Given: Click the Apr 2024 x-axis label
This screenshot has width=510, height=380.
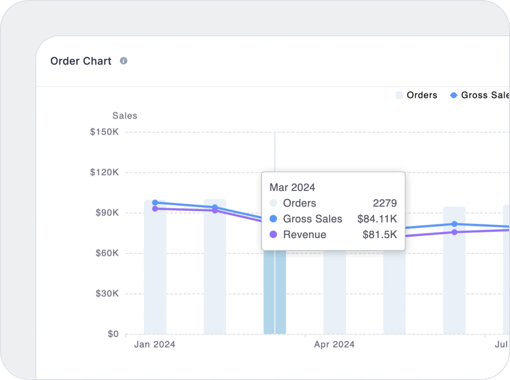Looking at the screenshot, I should click(x=334, y=344).
